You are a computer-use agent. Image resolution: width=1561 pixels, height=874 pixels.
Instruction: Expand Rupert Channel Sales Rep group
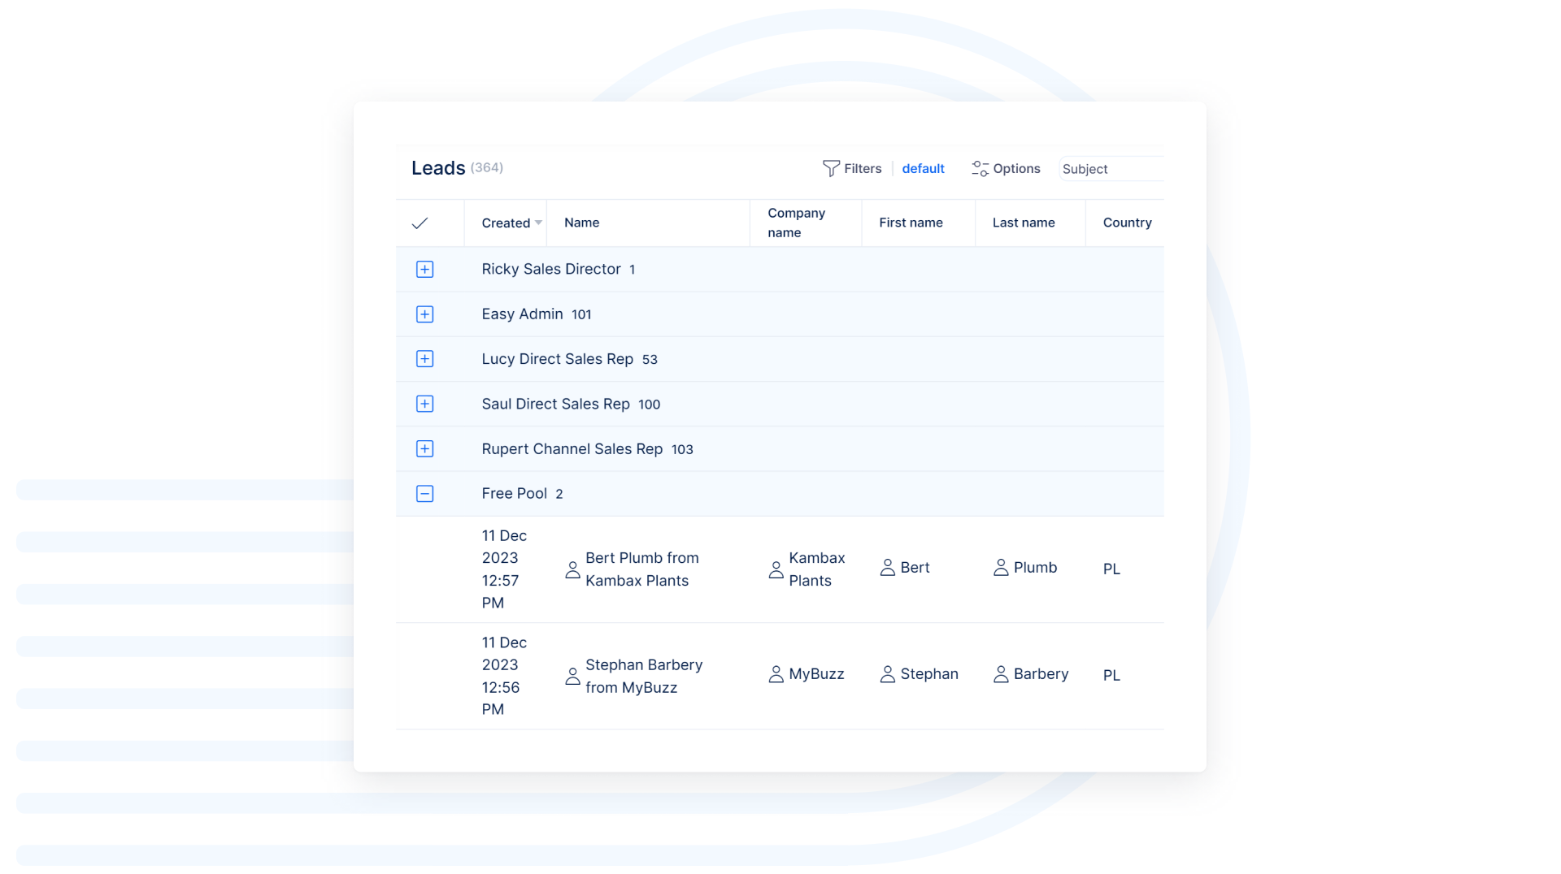click(x=424, y=449)
